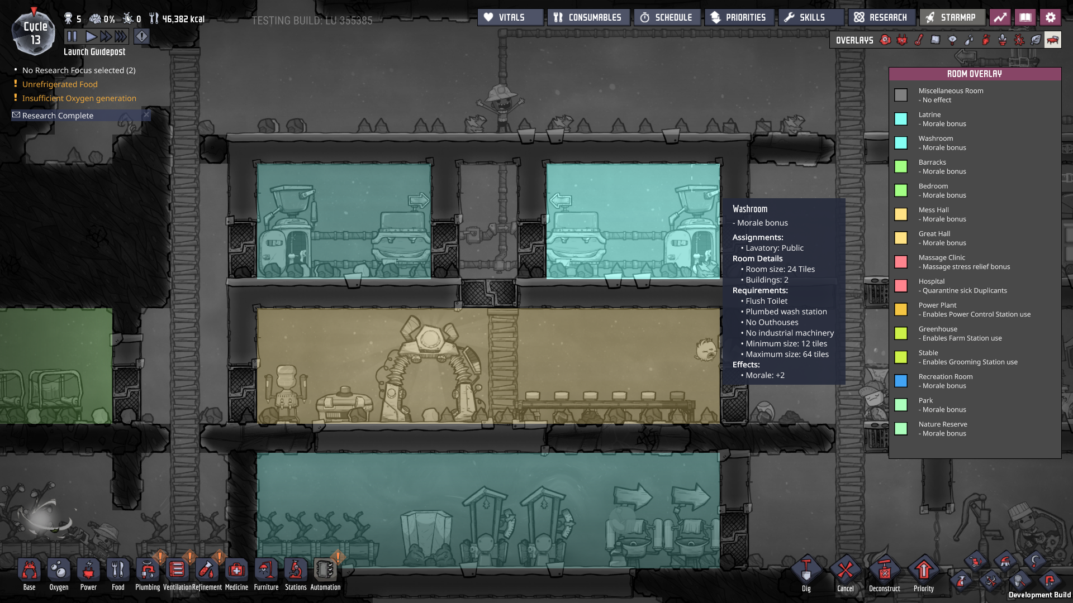
Task: Click the Unrefrigerated Food warning
Action: pyautogui.click(x=60, y=84)
